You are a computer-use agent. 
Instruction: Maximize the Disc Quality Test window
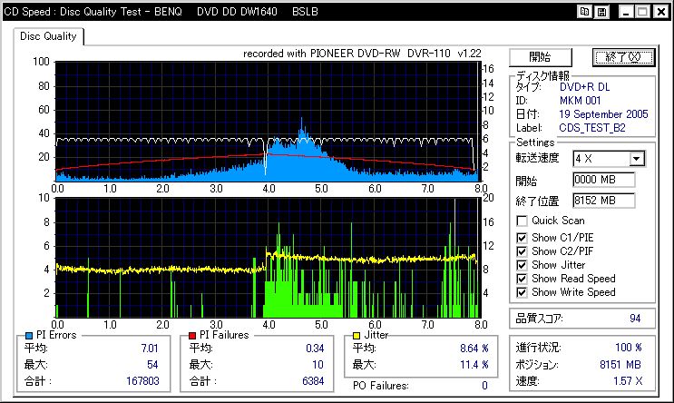coord(640,12)
